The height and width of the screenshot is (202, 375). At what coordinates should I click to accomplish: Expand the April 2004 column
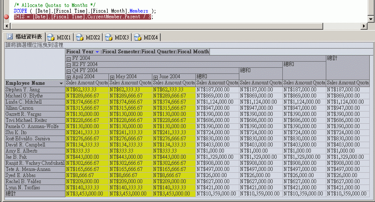click(69, 77)
